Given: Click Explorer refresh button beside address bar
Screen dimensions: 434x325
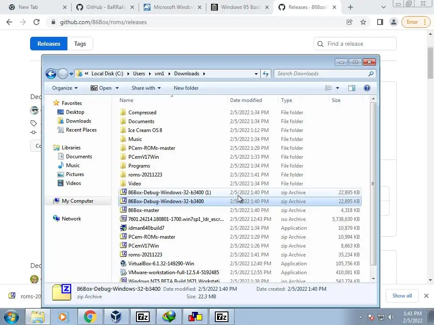Looking at the screenshot, I should click(x=266, y=74).
